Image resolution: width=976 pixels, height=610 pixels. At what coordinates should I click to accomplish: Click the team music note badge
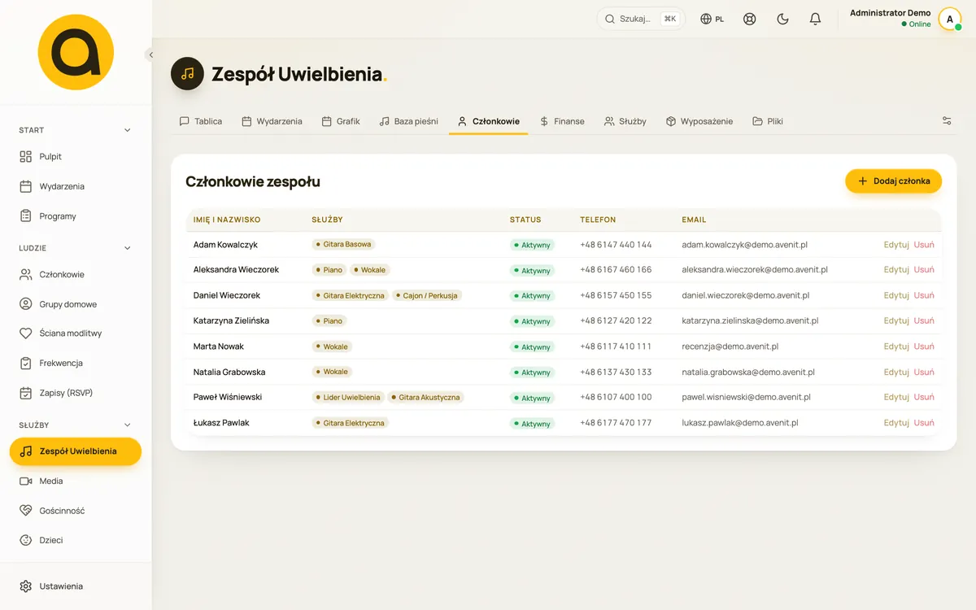coord(187,74)
